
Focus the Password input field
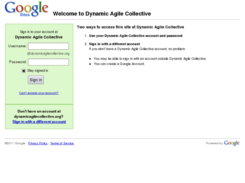click(x=49, y=62)
